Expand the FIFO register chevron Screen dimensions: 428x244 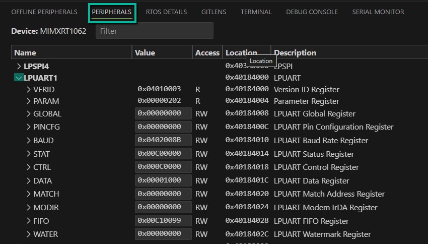coord(29,221)
